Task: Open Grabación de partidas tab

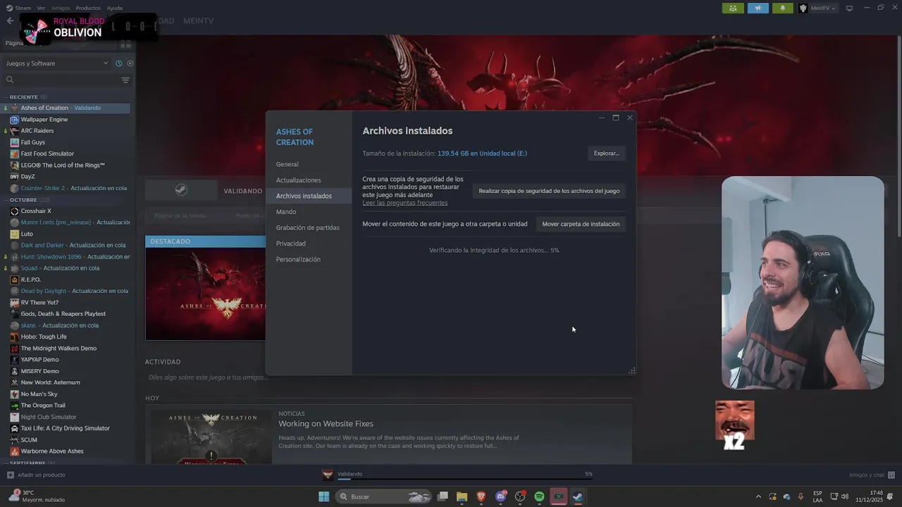Action: coord(307,227)
